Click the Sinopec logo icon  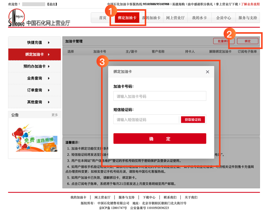point(16,18)
